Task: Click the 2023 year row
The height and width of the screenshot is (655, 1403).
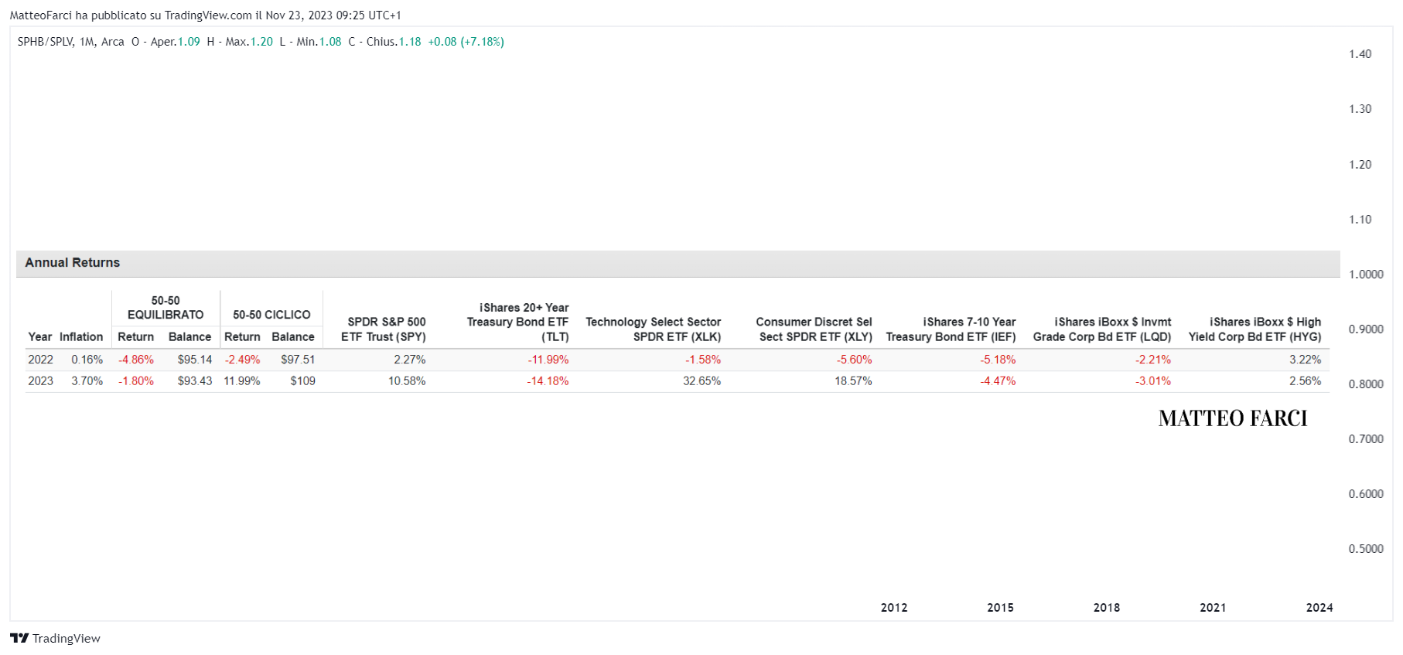Action: tap(678, 381)
